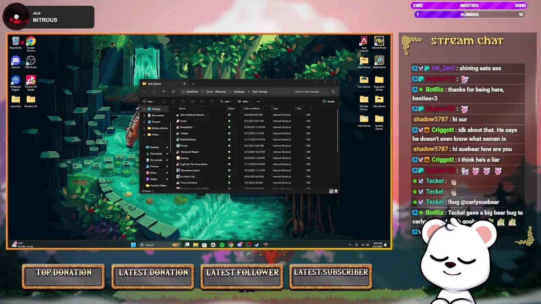Select the Spooky Games desktop folder
This screenshot has width=541, height=304.
coord(379,122)
